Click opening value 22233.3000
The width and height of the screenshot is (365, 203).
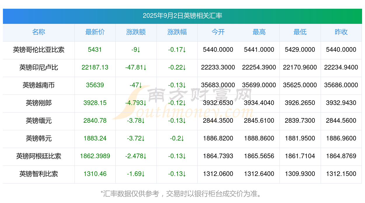tap(218, 67)
